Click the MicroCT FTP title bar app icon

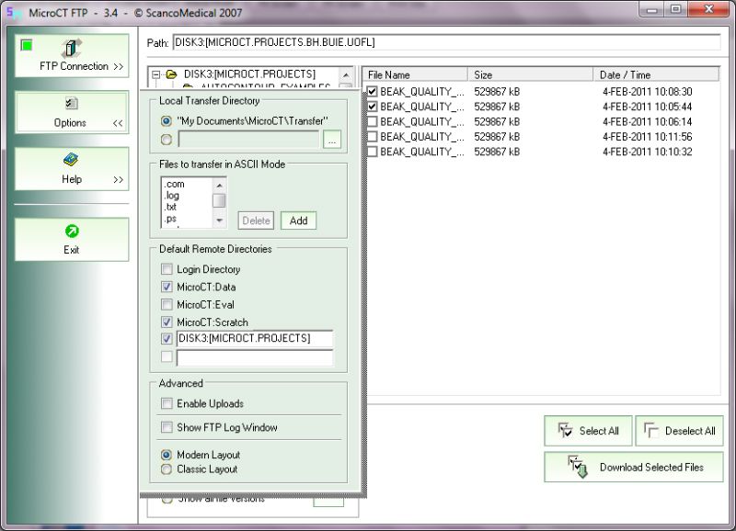pos(13,12)
